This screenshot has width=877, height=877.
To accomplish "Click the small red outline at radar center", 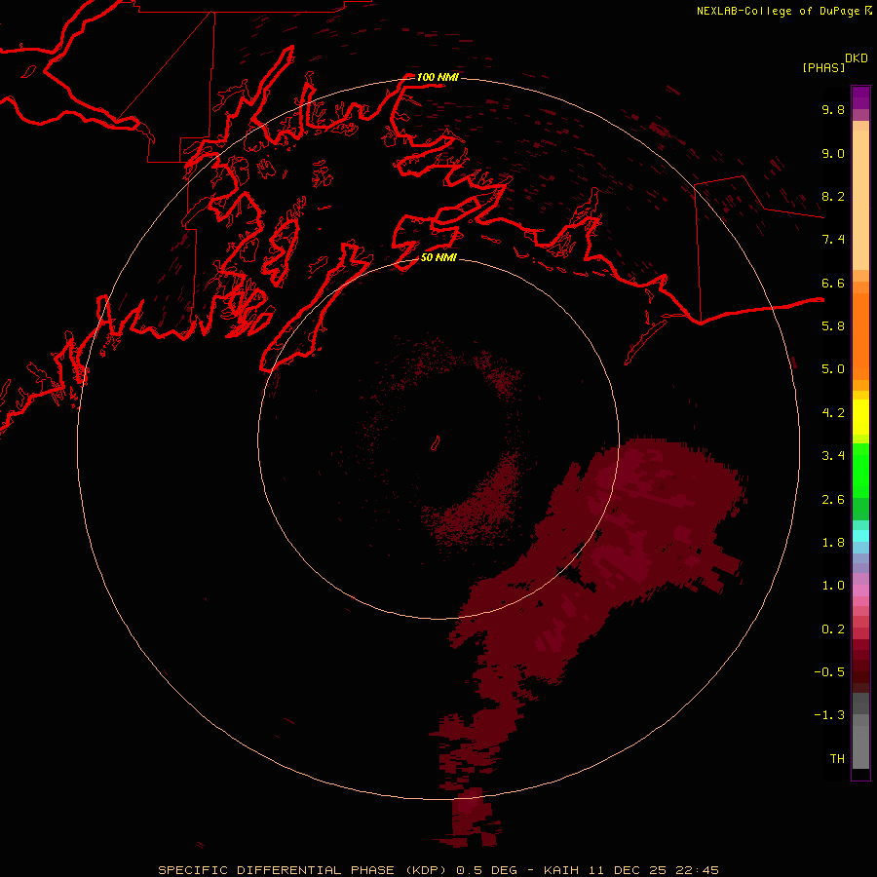I will tap(436, 443).
